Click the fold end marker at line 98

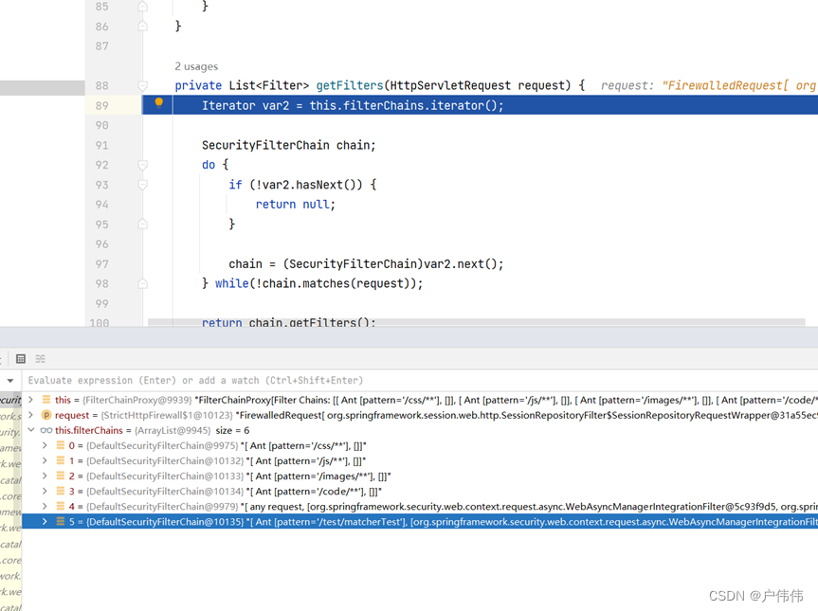[142, 283]
